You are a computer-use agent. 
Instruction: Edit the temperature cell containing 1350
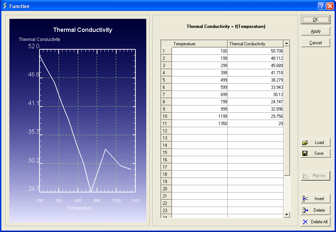point(199,124)
